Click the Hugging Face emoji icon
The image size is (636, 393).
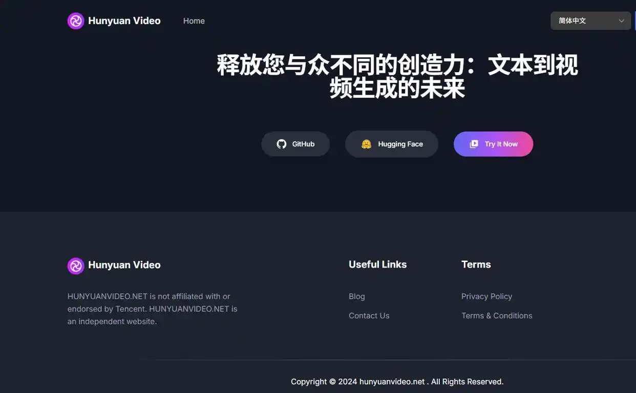tap(366, 144)
